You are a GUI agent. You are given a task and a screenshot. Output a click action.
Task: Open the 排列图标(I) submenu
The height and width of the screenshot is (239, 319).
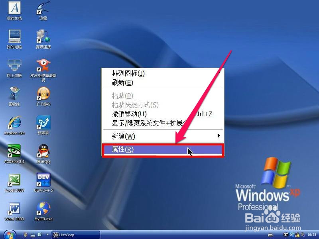[x=163, y=73]
